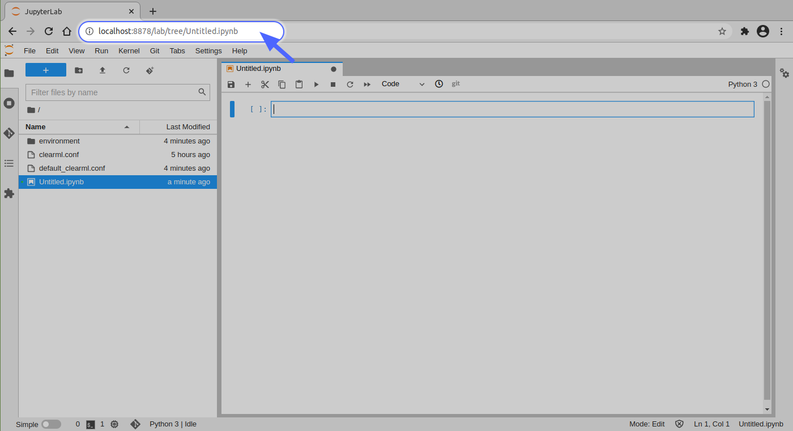Open the Kernel menu
The height and width of the screenshot is (431, 793).
coord(129,51)
